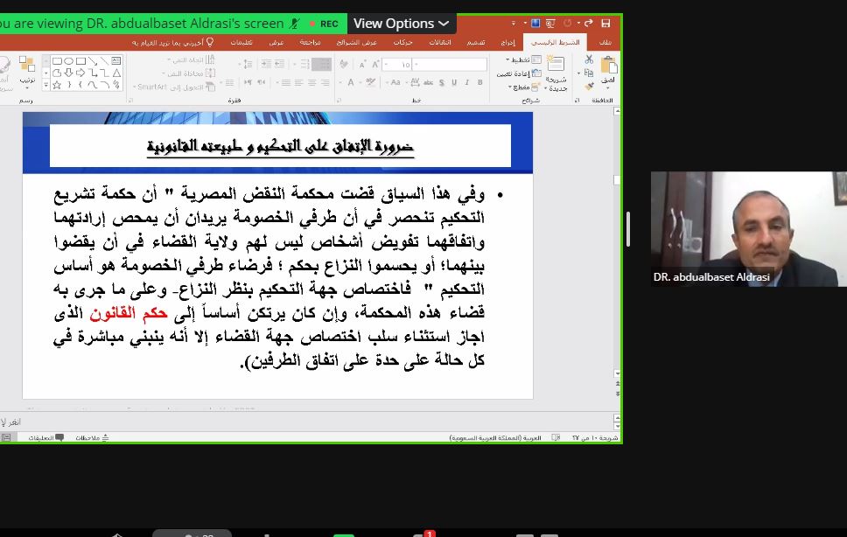Open the View Options dropdown
Image resolution: width=847 pixels, height=537 pixels.
point(402,24)
